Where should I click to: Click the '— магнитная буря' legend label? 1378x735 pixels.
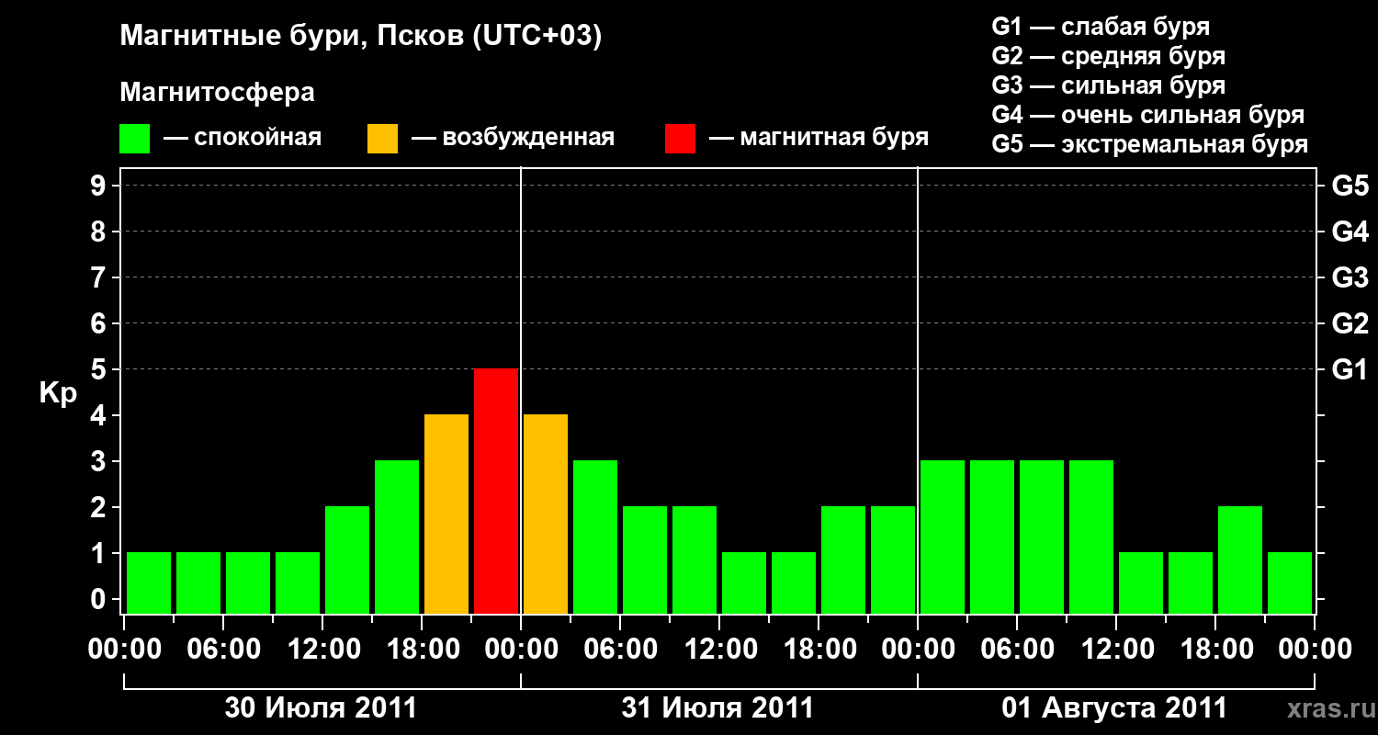819,139
